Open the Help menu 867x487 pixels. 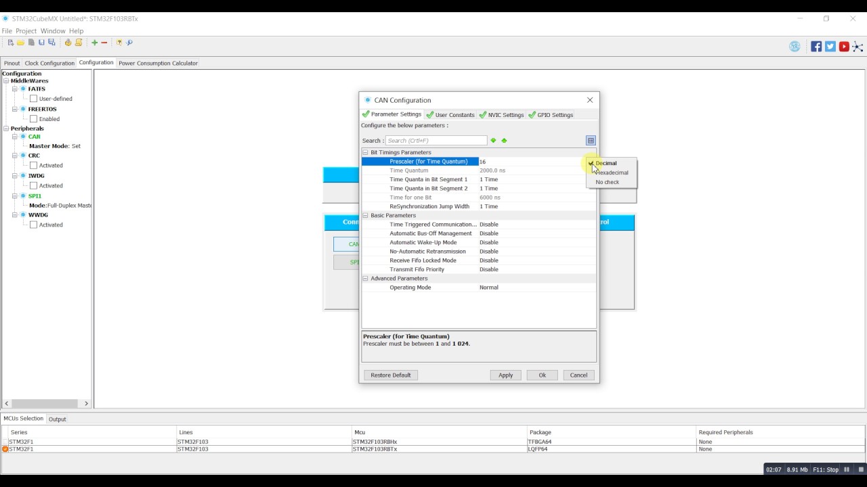click(76, 31)
